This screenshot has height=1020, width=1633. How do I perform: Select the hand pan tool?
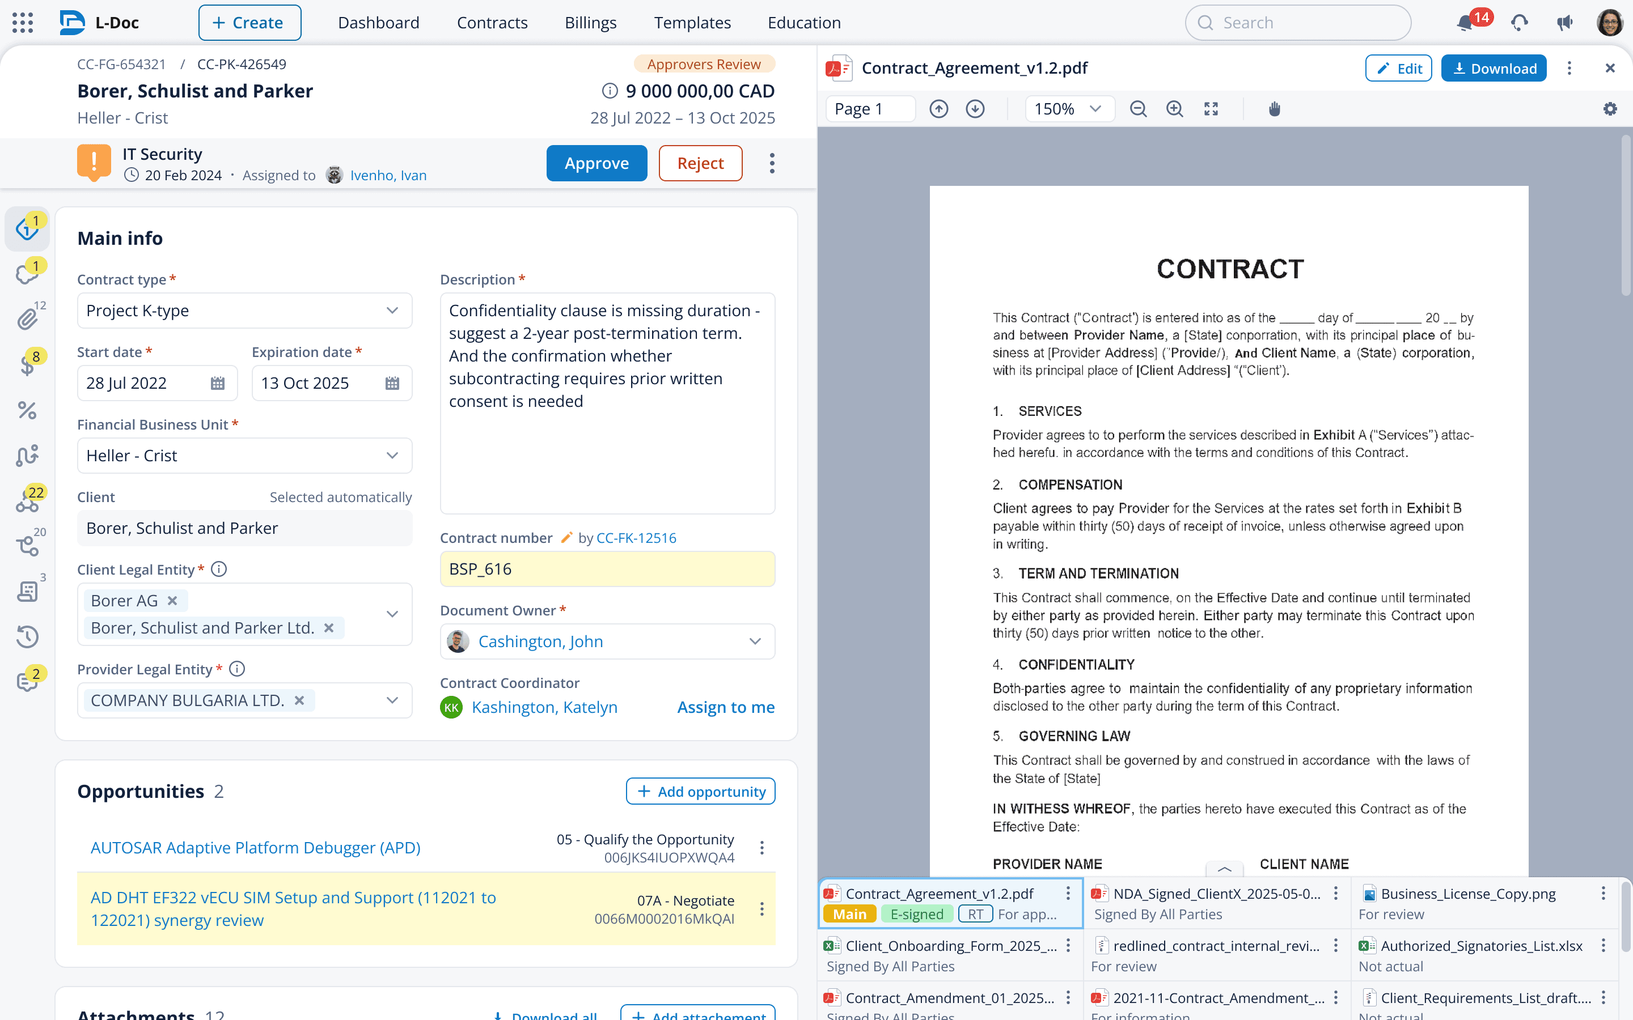click(1274, 109)
